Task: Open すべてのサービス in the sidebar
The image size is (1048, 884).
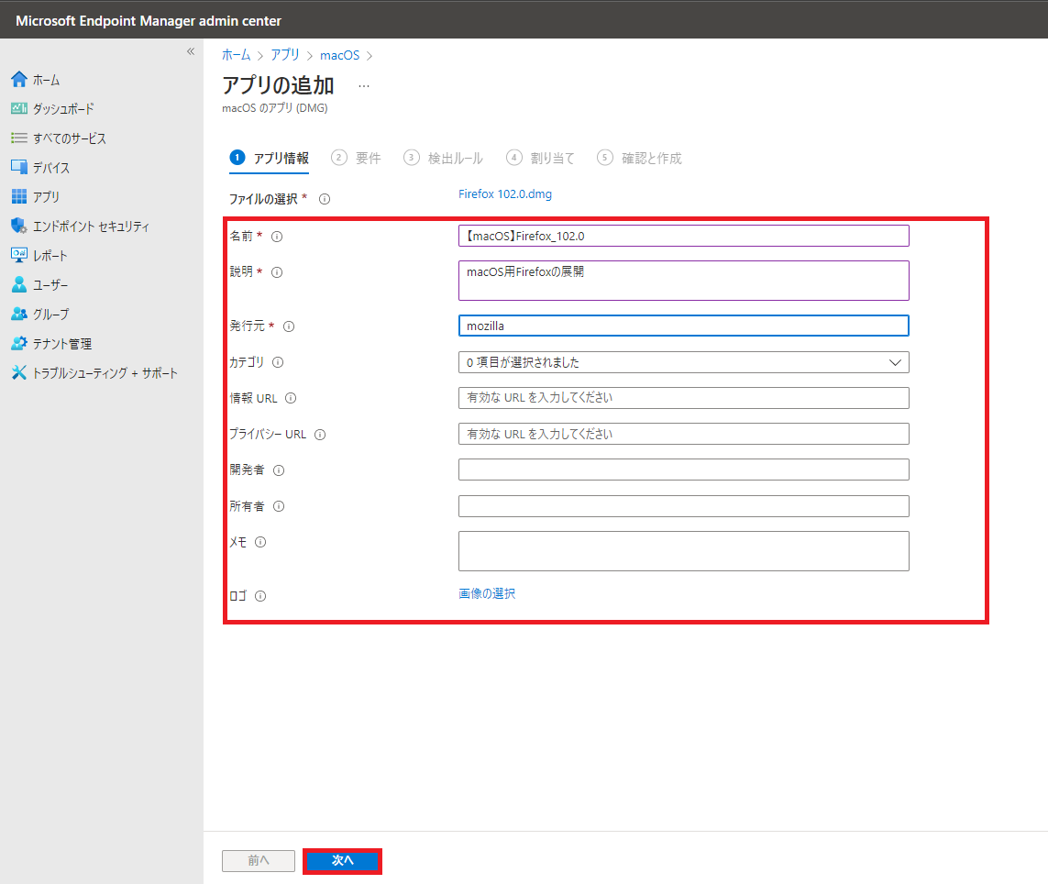Action: click(70, 138)
